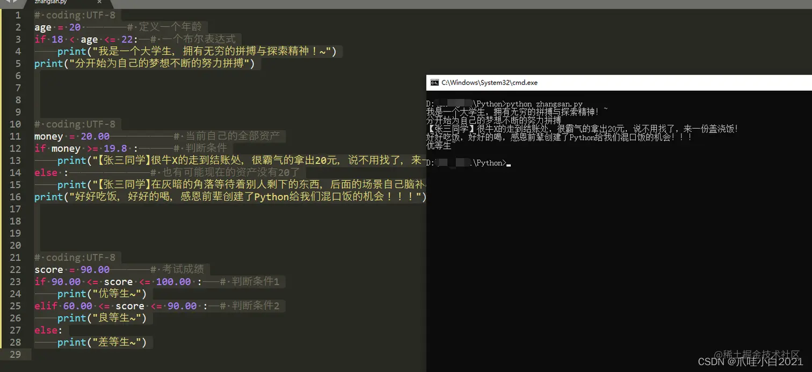Place cursor in 'age = 20' on line 2

[57, 27]
